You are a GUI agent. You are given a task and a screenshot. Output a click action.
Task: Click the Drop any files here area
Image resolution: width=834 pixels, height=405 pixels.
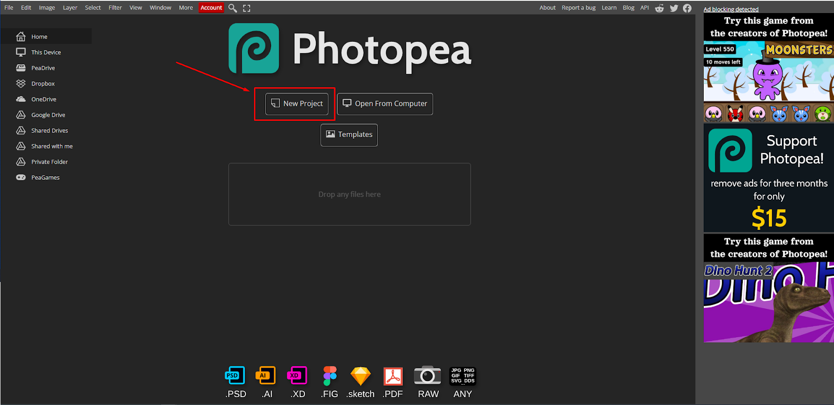tap(349, 194)
